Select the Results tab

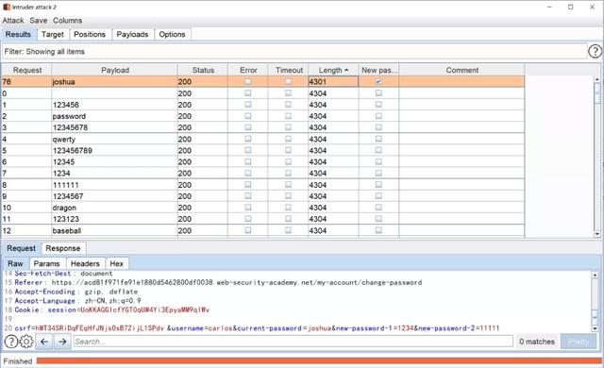(18, 34)
